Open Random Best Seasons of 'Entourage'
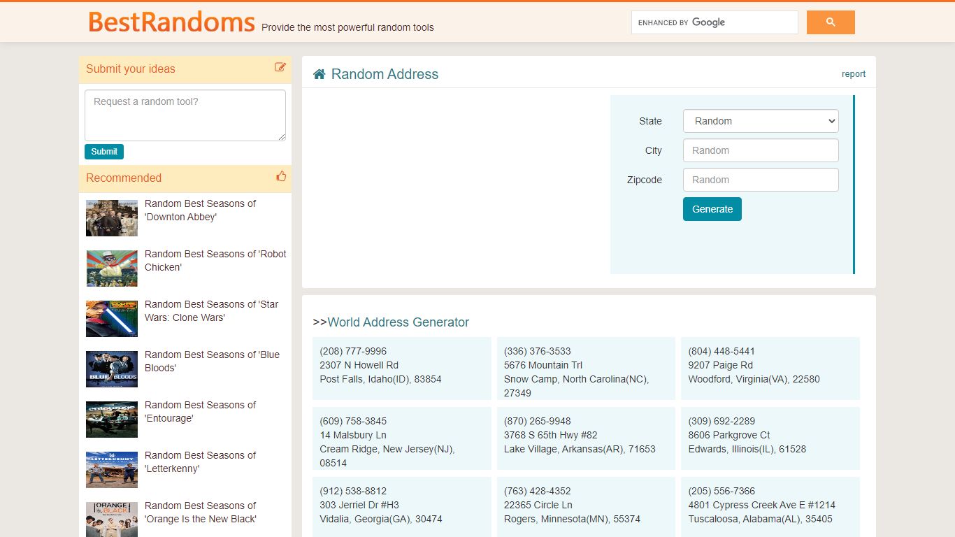The image size is (955, 537). click(x=201, y=412)
